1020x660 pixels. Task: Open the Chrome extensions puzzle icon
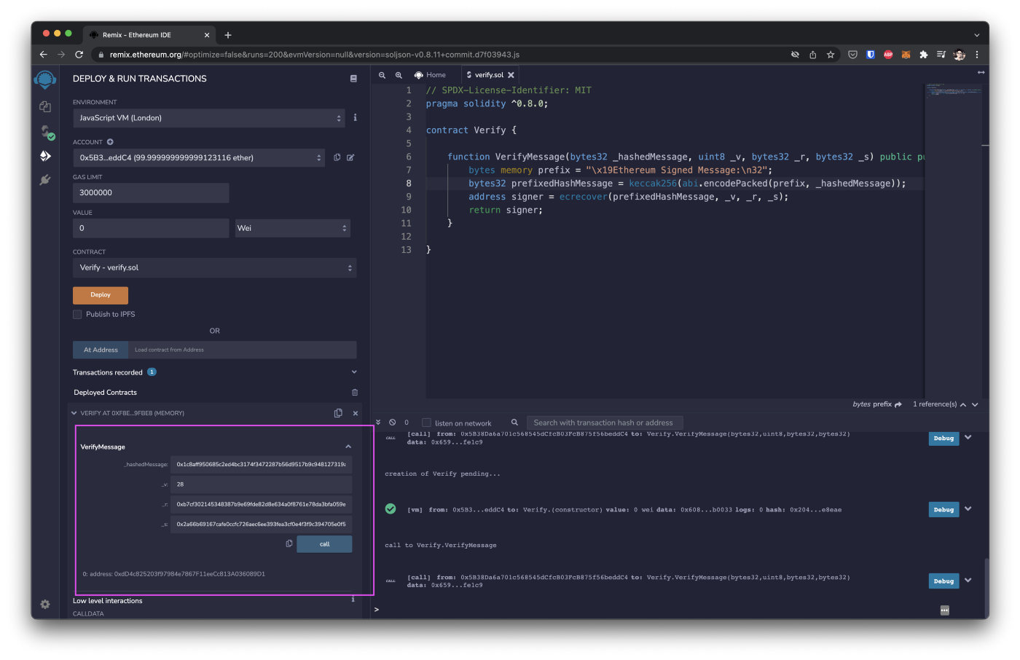point(924,55)
